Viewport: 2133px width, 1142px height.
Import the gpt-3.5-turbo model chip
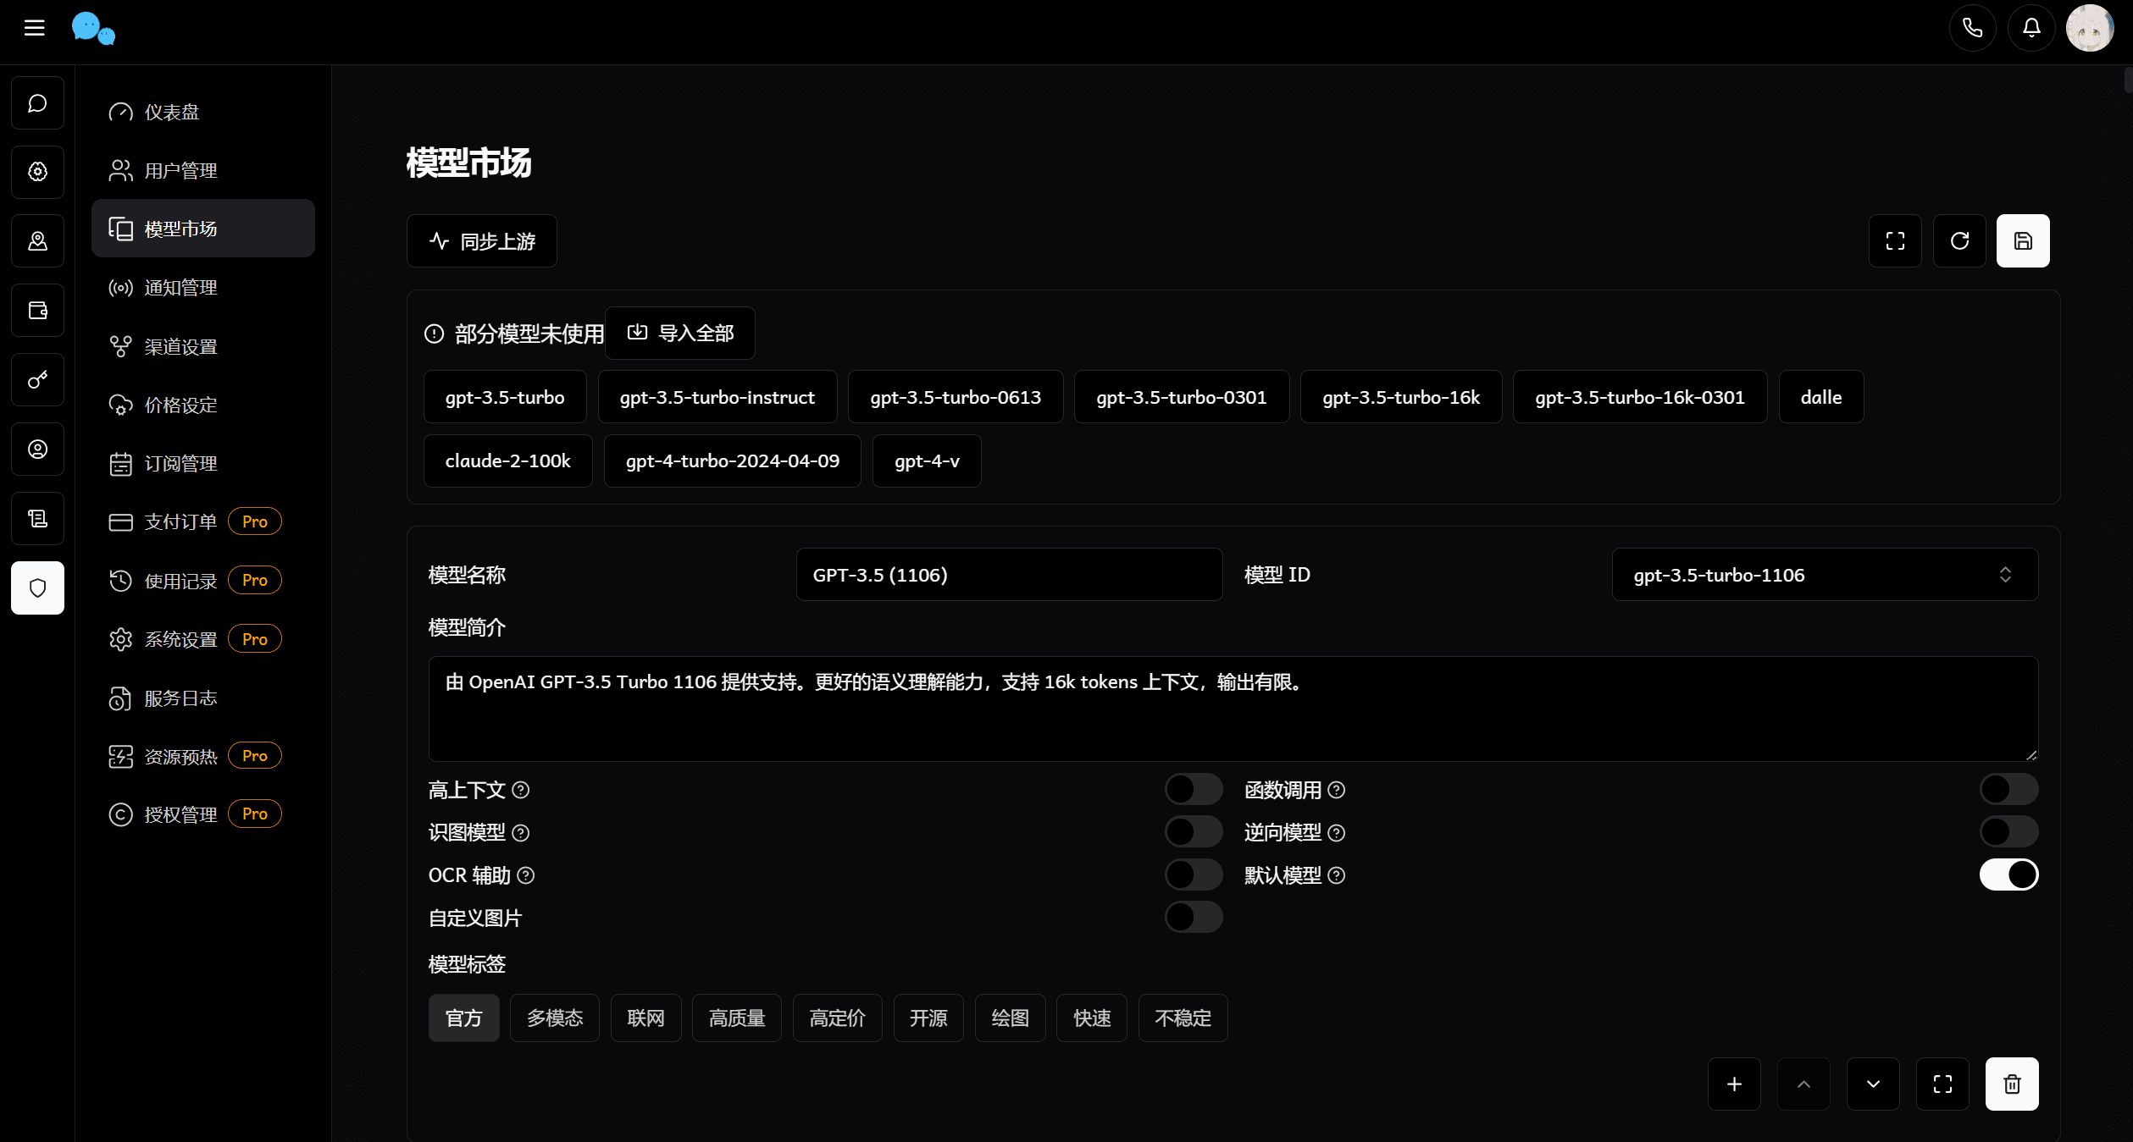(505, 397)
